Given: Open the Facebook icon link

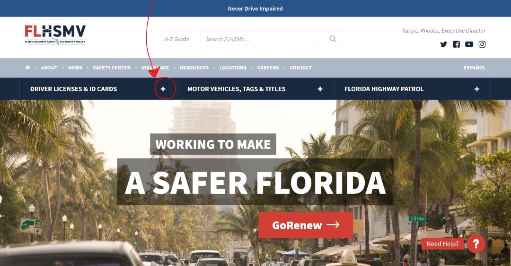Looking at the screenshot, I should pos(456,44).
